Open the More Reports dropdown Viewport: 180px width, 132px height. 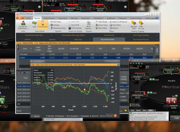(89, 25)
